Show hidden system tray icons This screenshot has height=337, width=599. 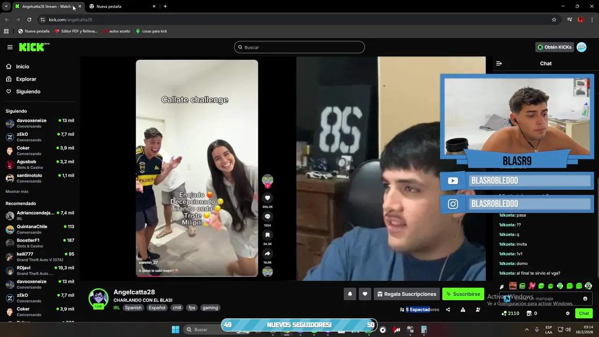pos(526,330)
